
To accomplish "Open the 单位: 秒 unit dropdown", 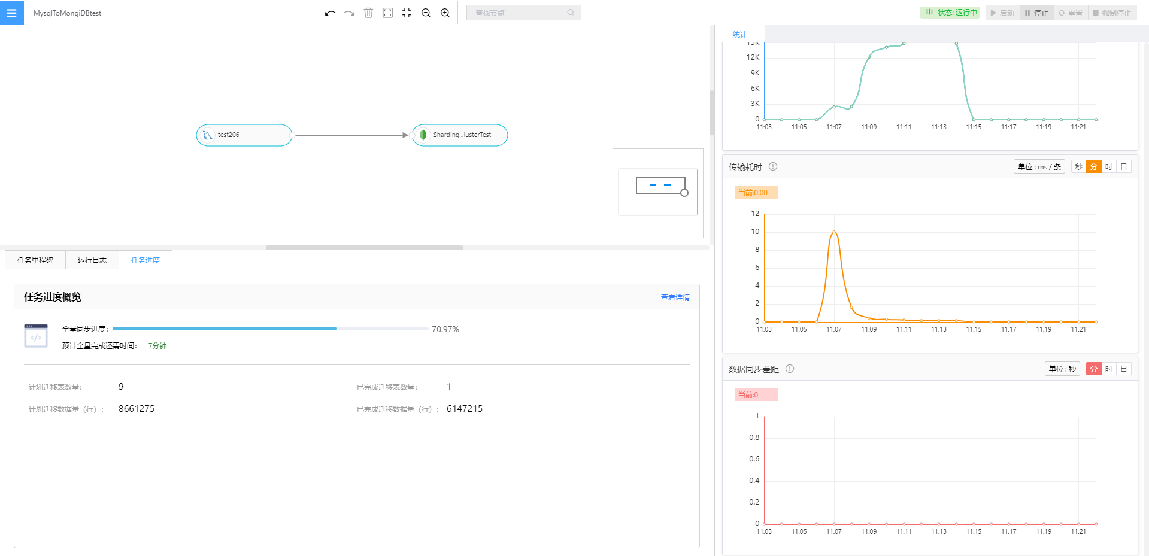I will click(x=1062, y=369).
